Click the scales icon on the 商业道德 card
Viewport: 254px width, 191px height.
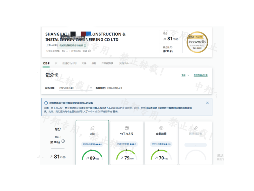pyautogui.click(x=161, y=128)
